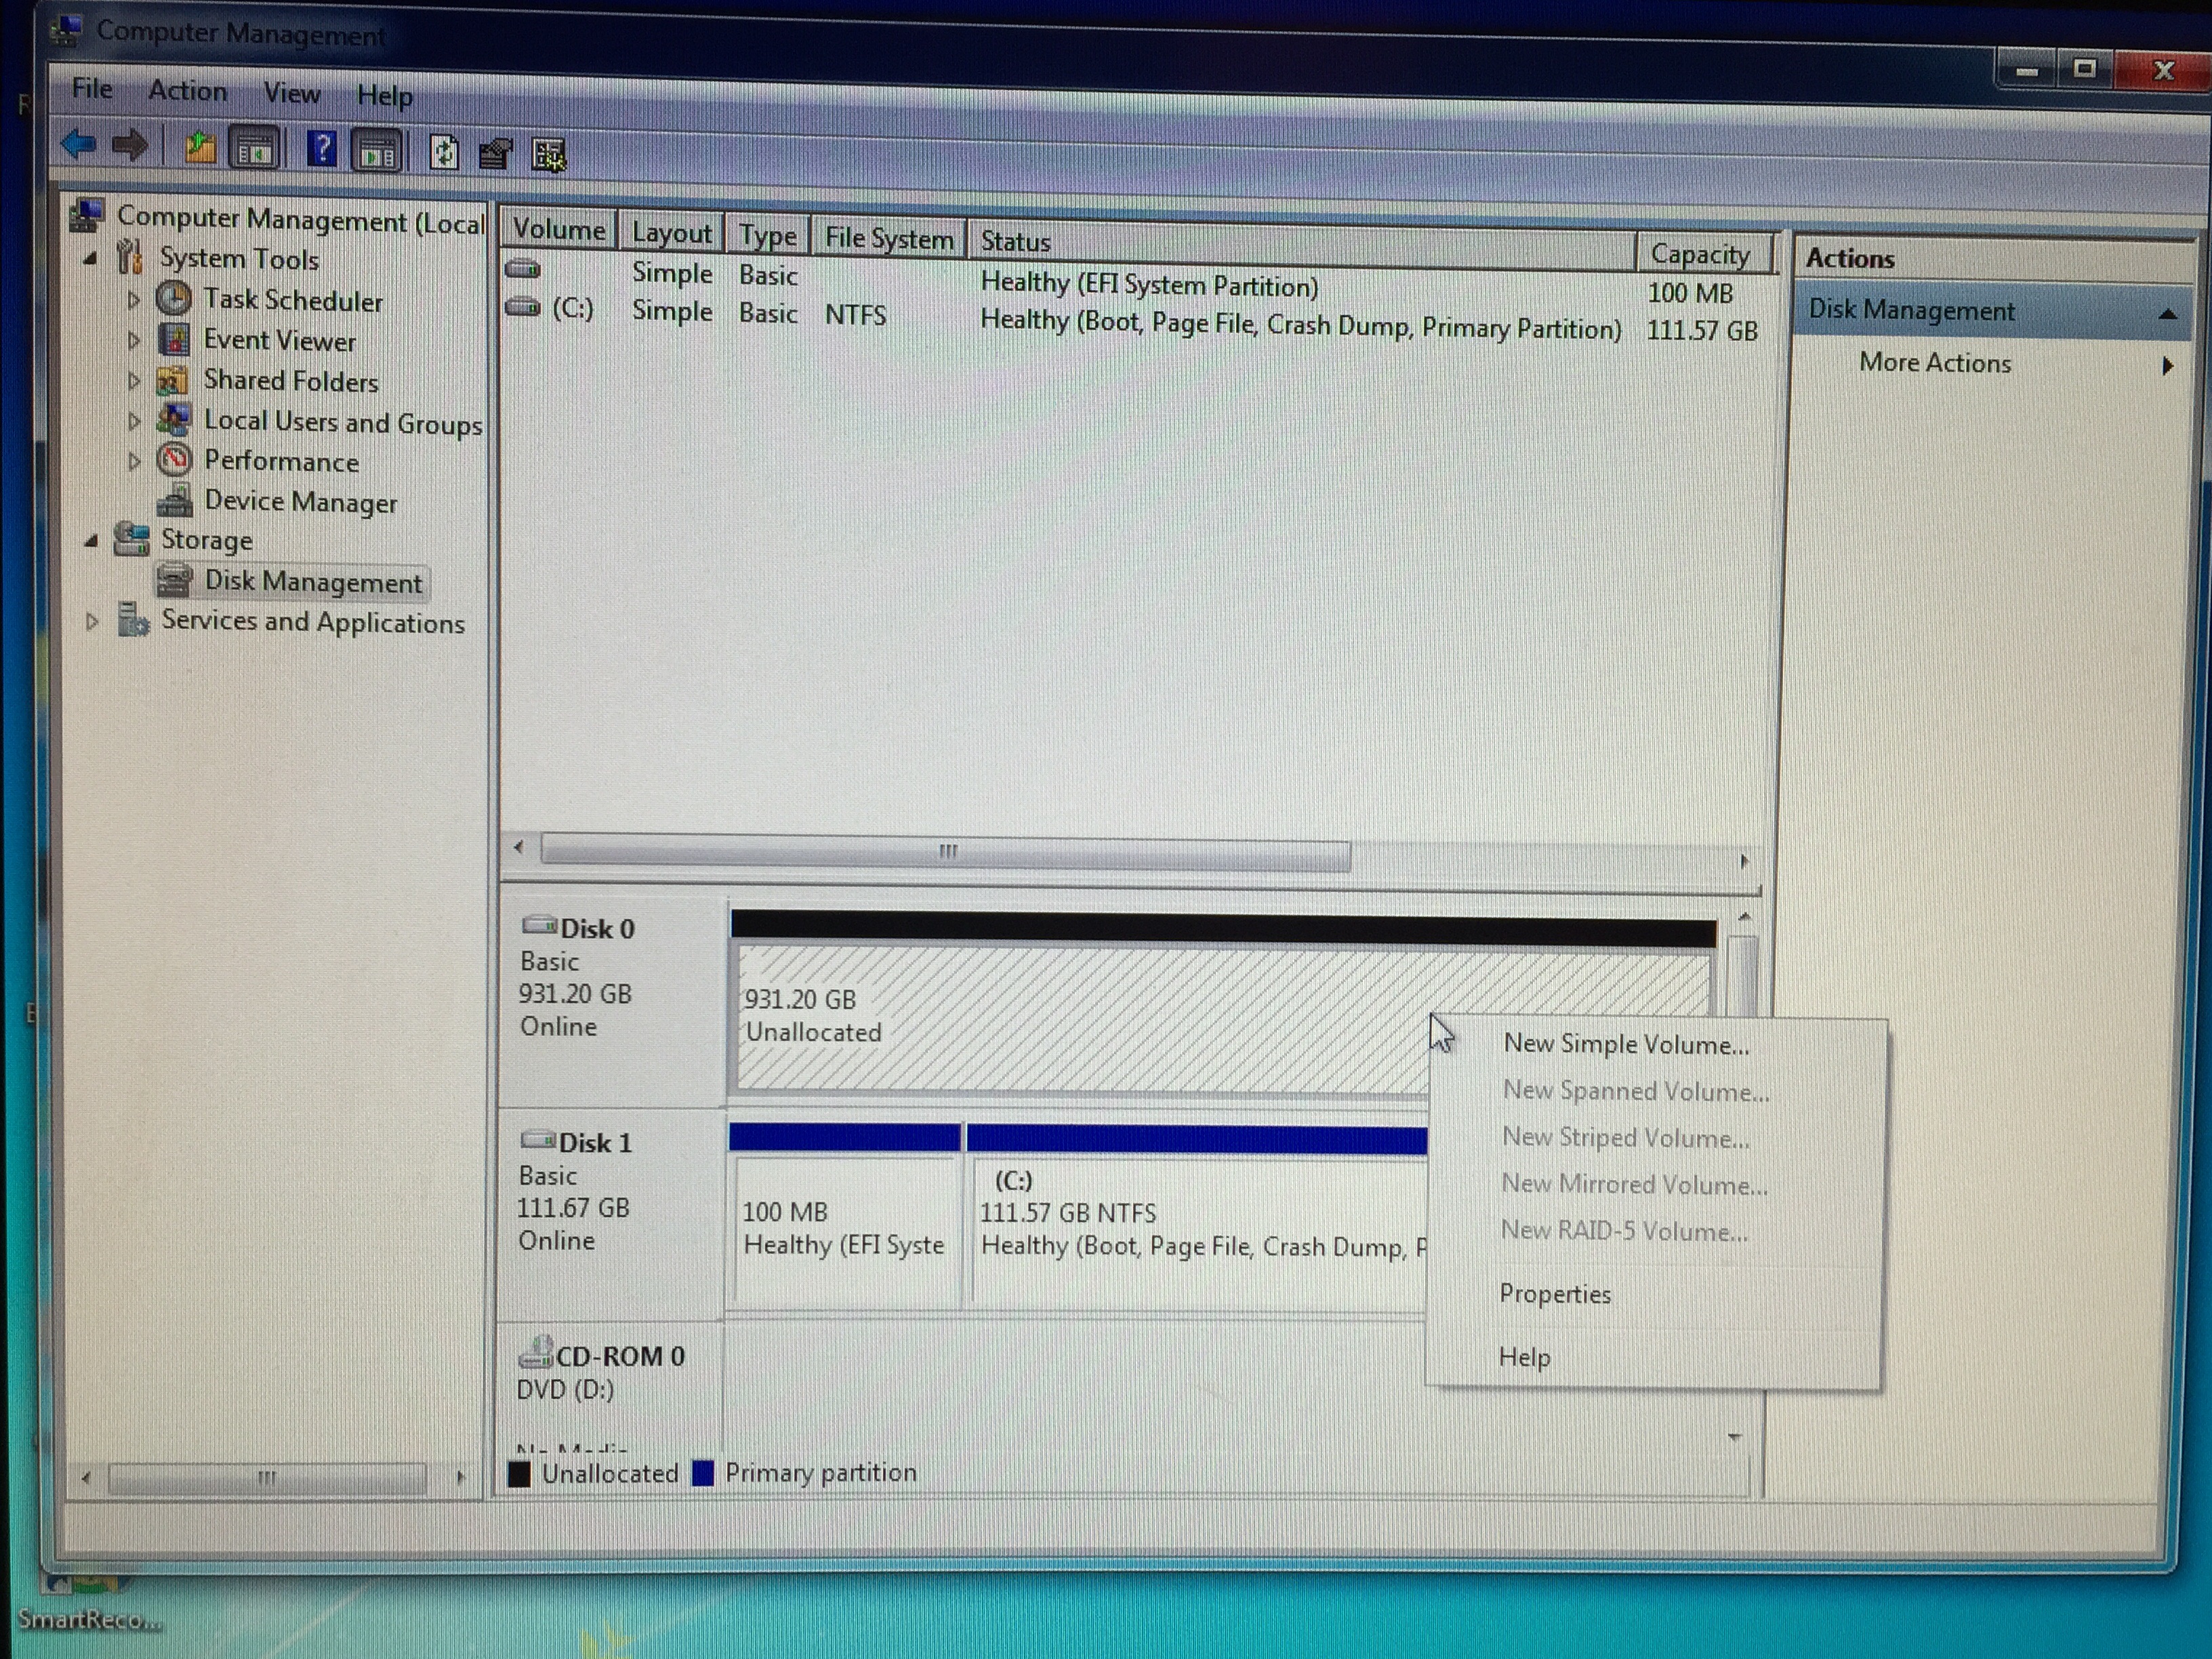
Task: Click the Local Users and Groups icon
Action: pos(174,420)
